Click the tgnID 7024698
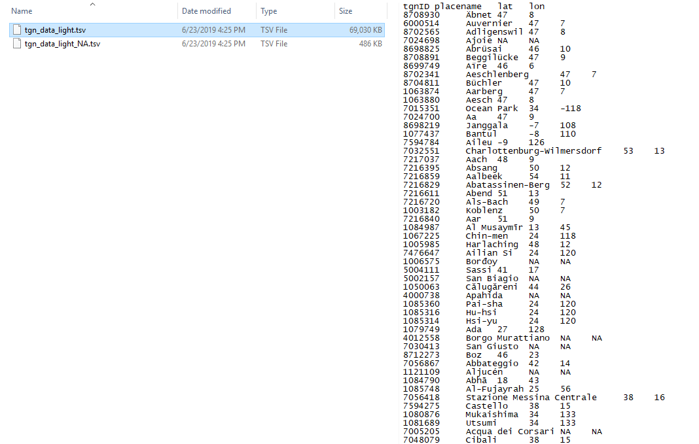The height and width of the screenshot is (444, 699). (x=421, y=40)
